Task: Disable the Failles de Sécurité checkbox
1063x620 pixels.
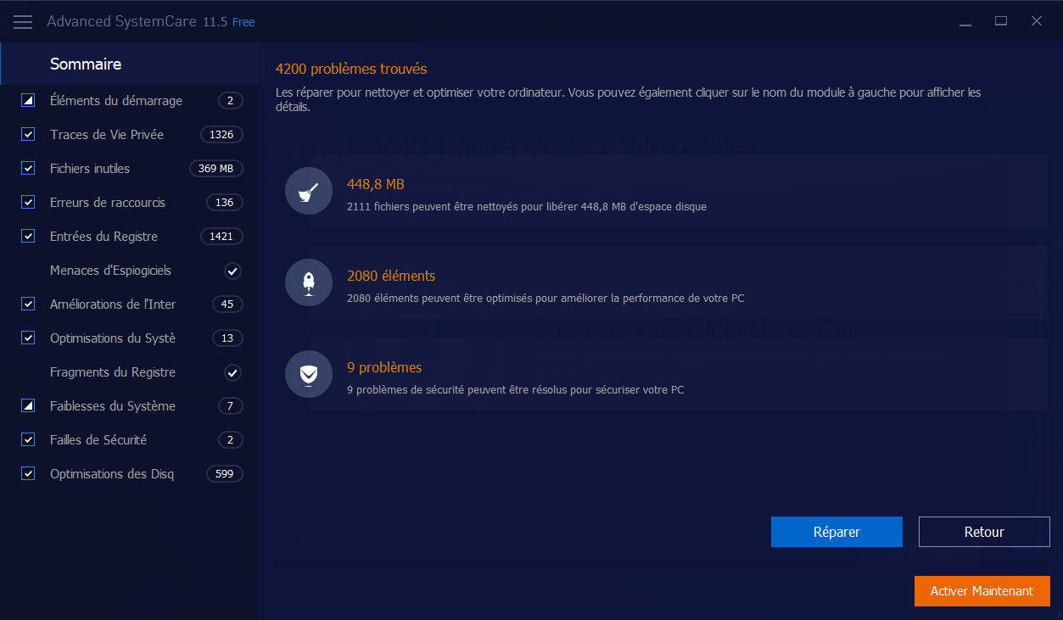Action: tap(28, 440)
